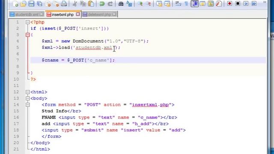Close all documents via toolbar

56,4
